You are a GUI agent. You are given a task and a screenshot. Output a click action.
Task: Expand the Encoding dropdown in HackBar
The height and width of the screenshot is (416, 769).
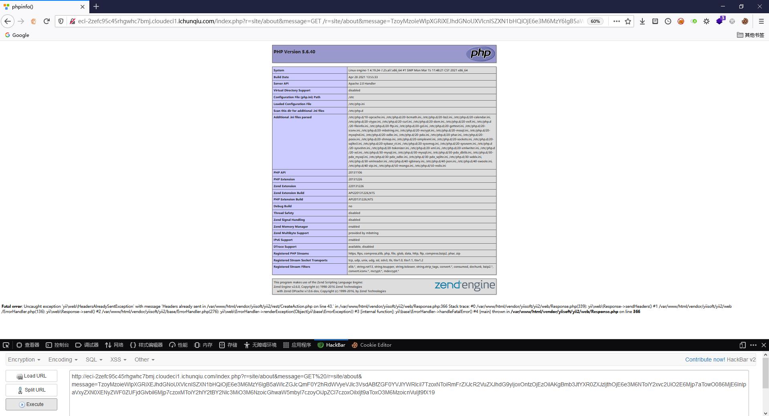coord(63,360)
